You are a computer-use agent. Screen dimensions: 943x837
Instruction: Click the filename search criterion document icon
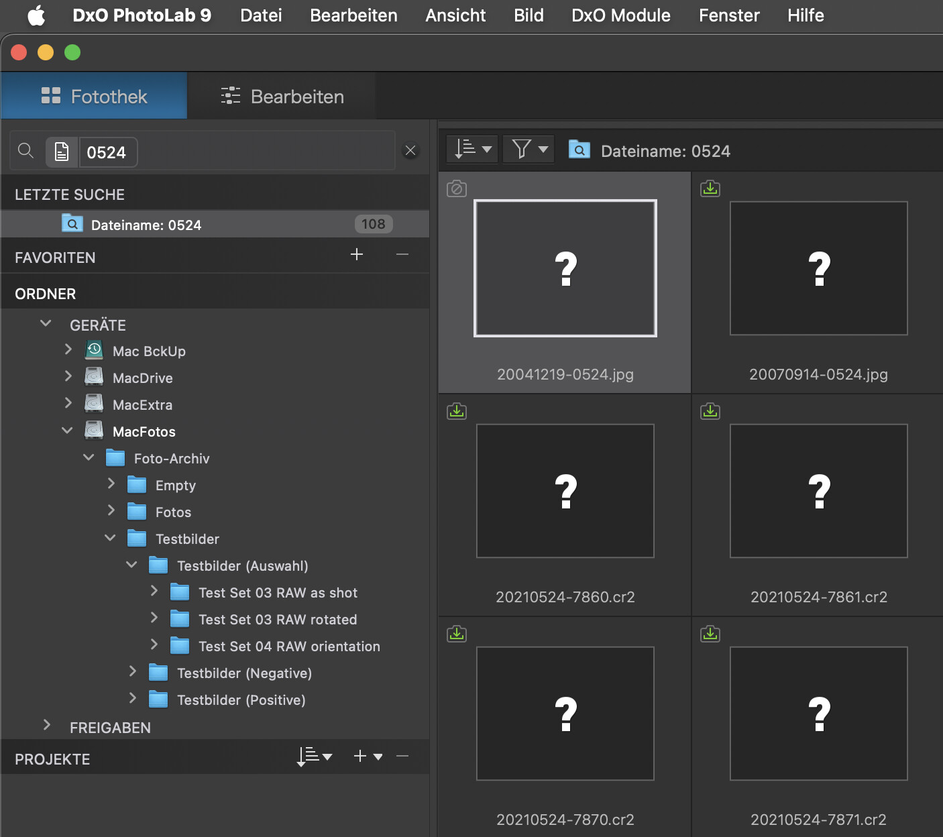click(62, 152)
